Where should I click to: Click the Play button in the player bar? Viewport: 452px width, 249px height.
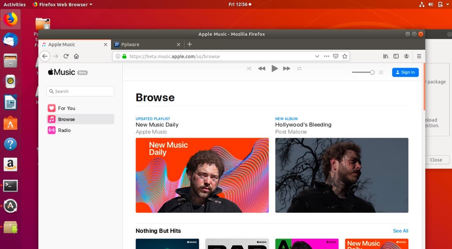coord(274,68)
